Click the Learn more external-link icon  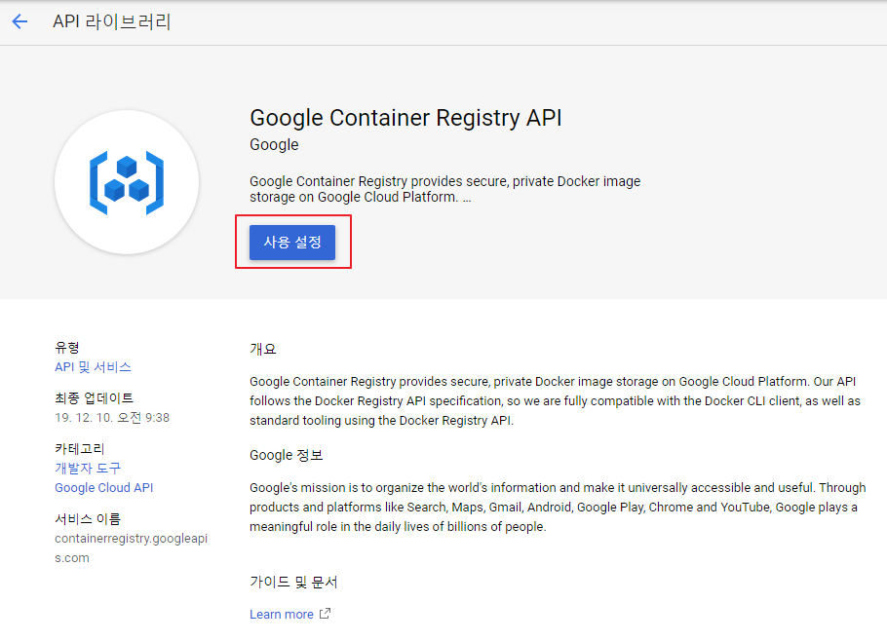pos(326,614)
